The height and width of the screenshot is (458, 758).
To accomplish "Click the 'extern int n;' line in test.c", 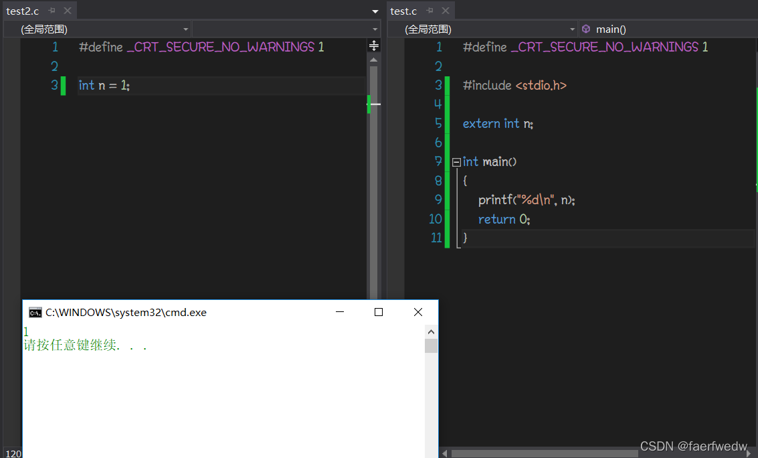I will (498, 124).
